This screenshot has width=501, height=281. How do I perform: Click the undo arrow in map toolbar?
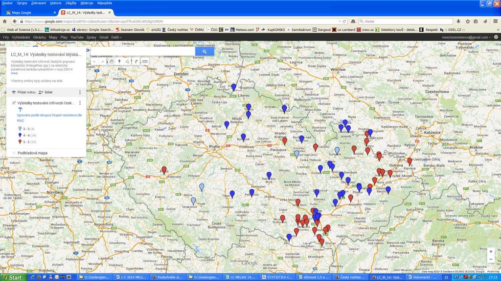95,61
